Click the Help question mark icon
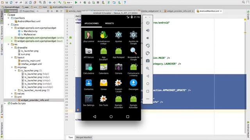 click(x=125, y=2)
